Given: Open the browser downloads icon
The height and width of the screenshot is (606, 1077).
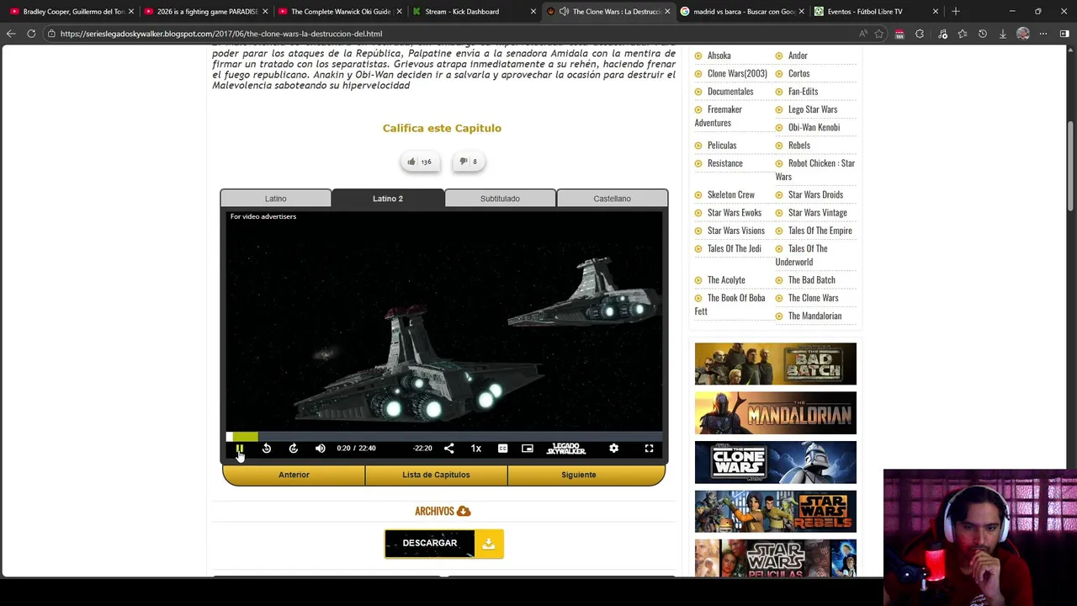Looking at the screenshot, I should tap(1003, 34).
